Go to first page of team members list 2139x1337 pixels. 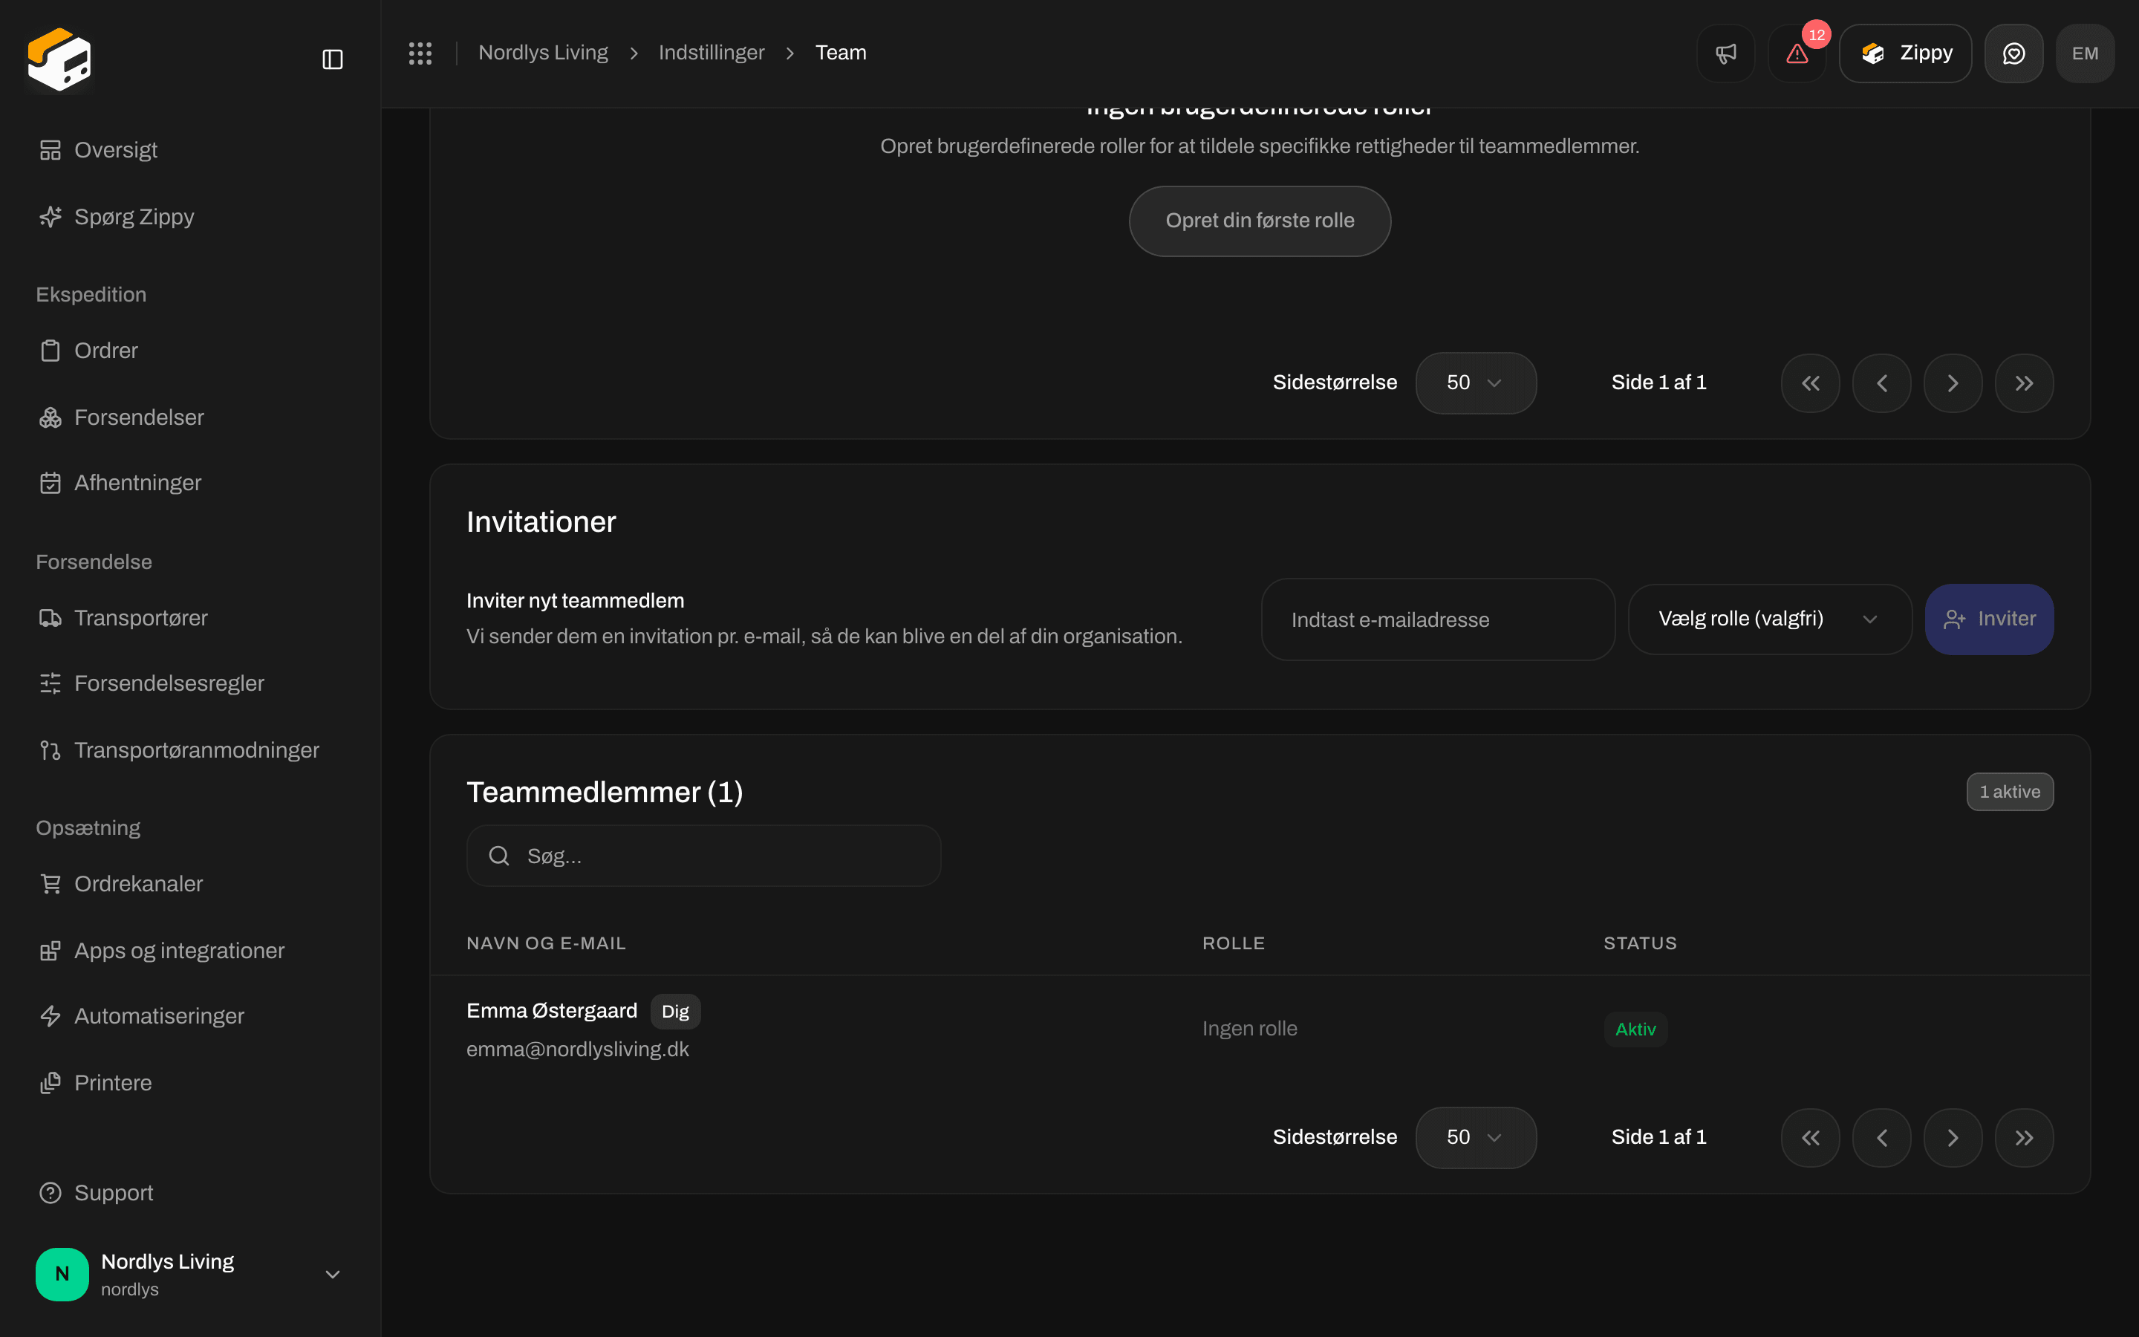1810,1137
